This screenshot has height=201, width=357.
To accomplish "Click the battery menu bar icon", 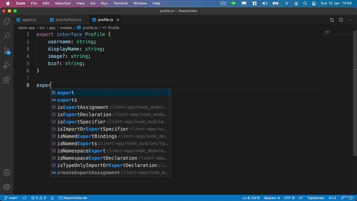I will (x=276, y=3).
